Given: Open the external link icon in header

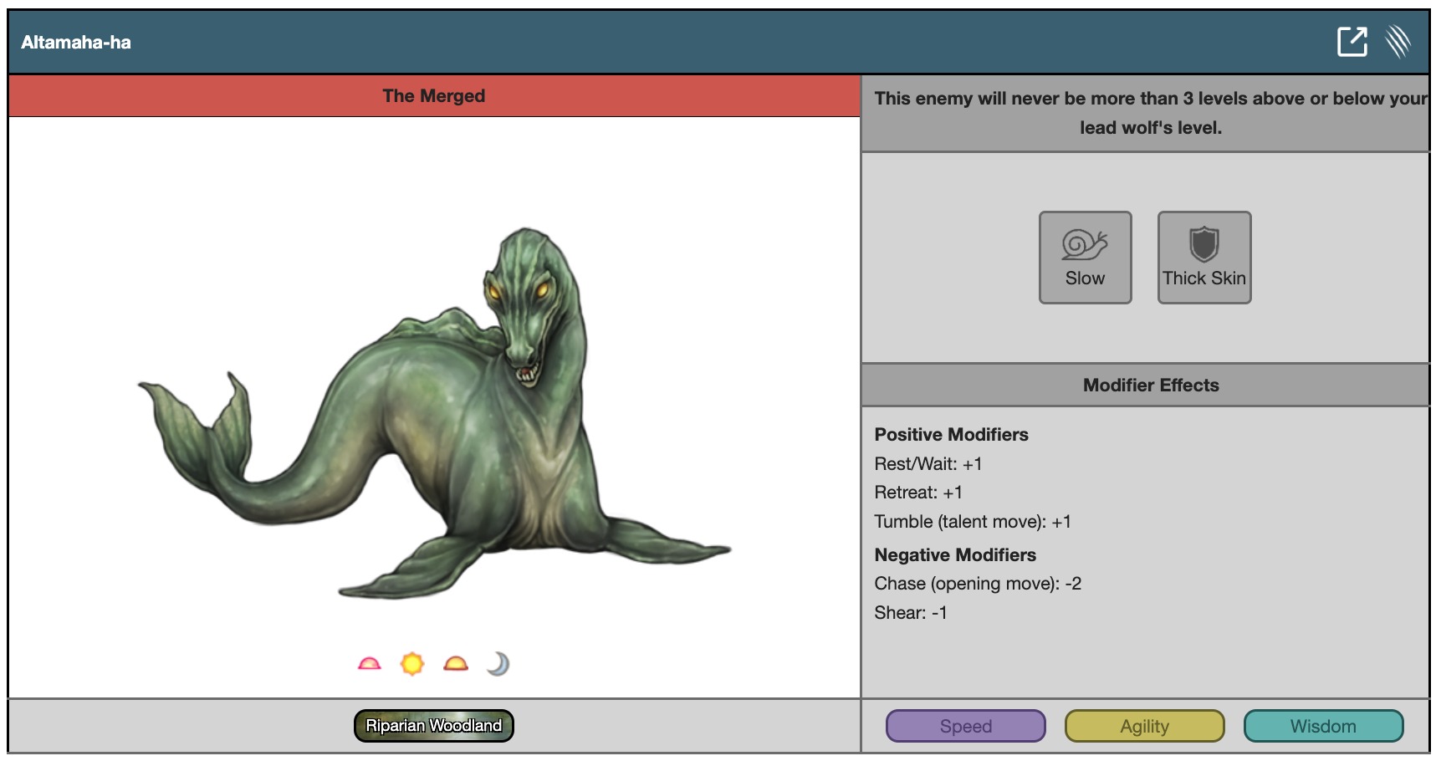Looking at the screenshot, I should (1352, 42).
